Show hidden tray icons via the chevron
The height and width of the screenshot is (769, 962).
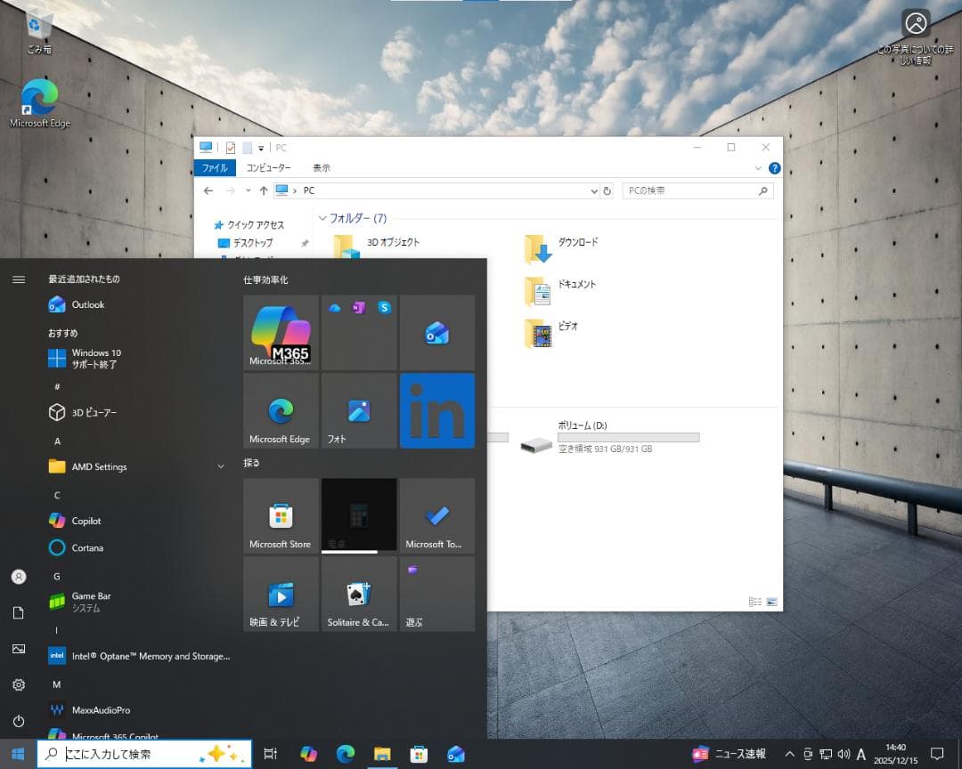pos(789,754)
